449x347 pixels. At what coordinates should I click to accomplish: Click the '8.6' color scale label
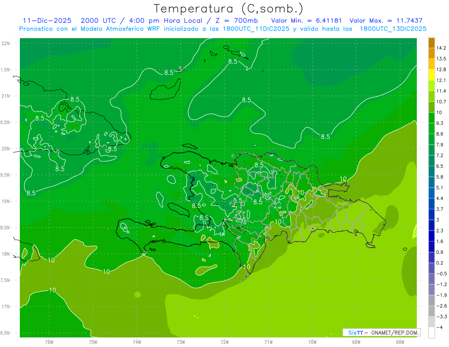(440, 134)
